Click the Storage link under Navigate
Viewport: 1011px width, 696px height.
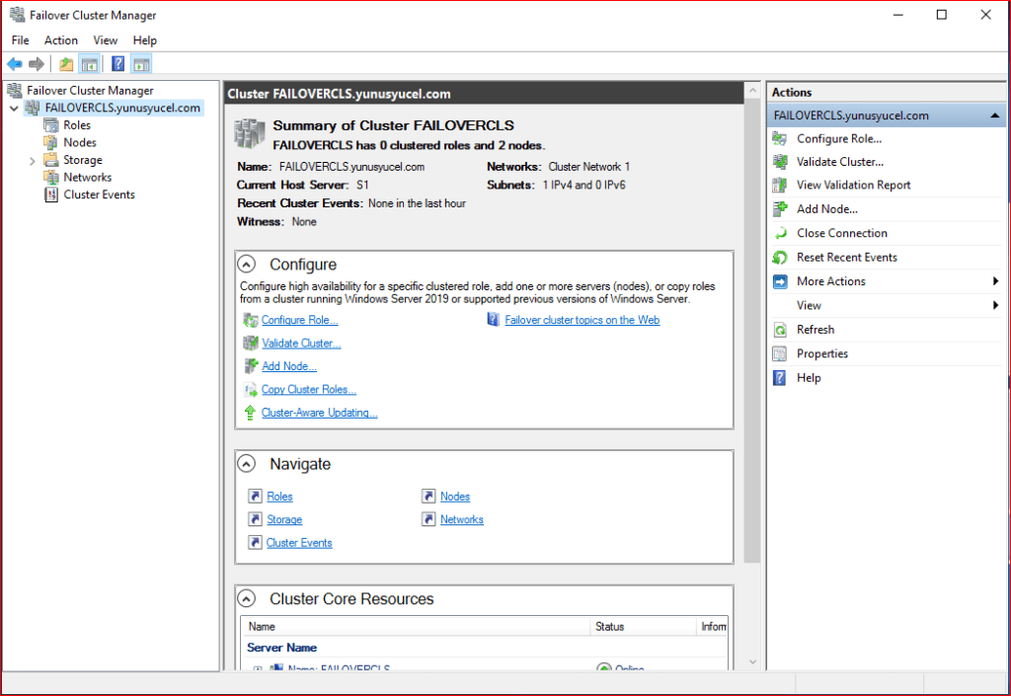[284, 520]
